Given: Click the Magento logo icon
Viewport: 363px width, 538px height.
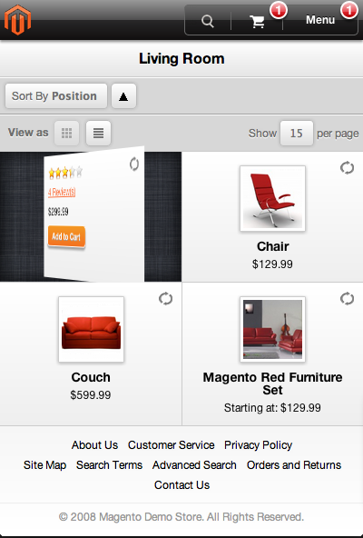Looking at the screenshot, I should [x=17, y=20].
